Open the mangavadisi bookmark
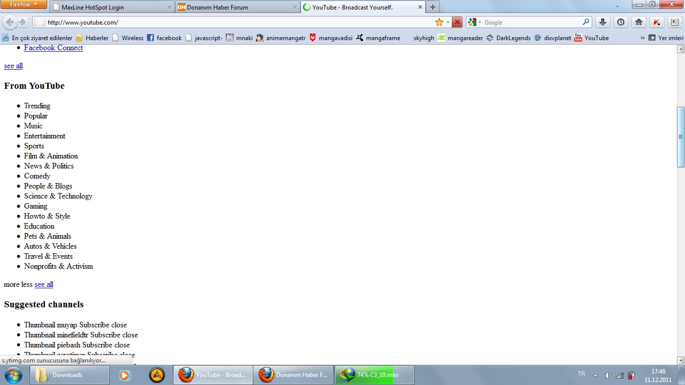 coord(331,38)
